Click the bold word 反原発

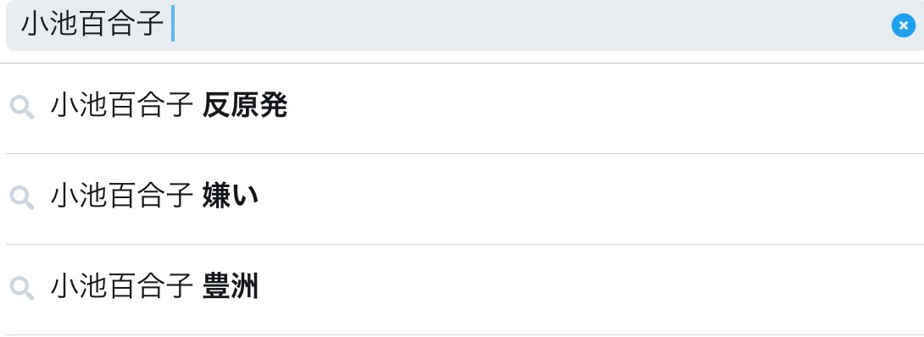[244, 107]
